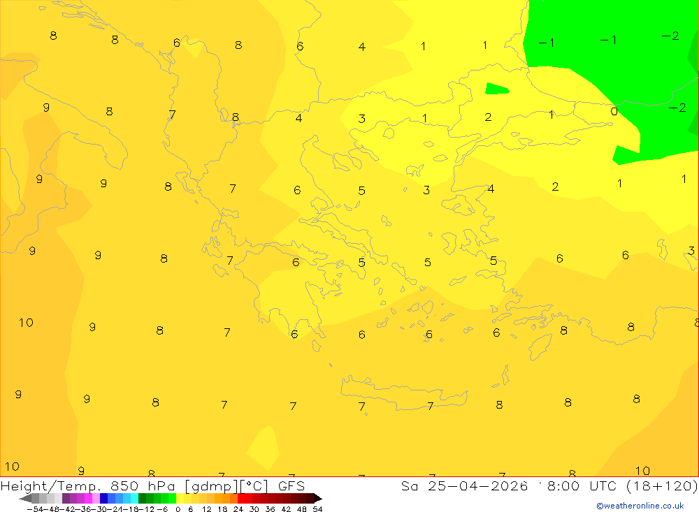The height and width of the screenshot is (512, 699).
Task: Click the map value "0" at the green boundary
Action: [x=614, y=111]
